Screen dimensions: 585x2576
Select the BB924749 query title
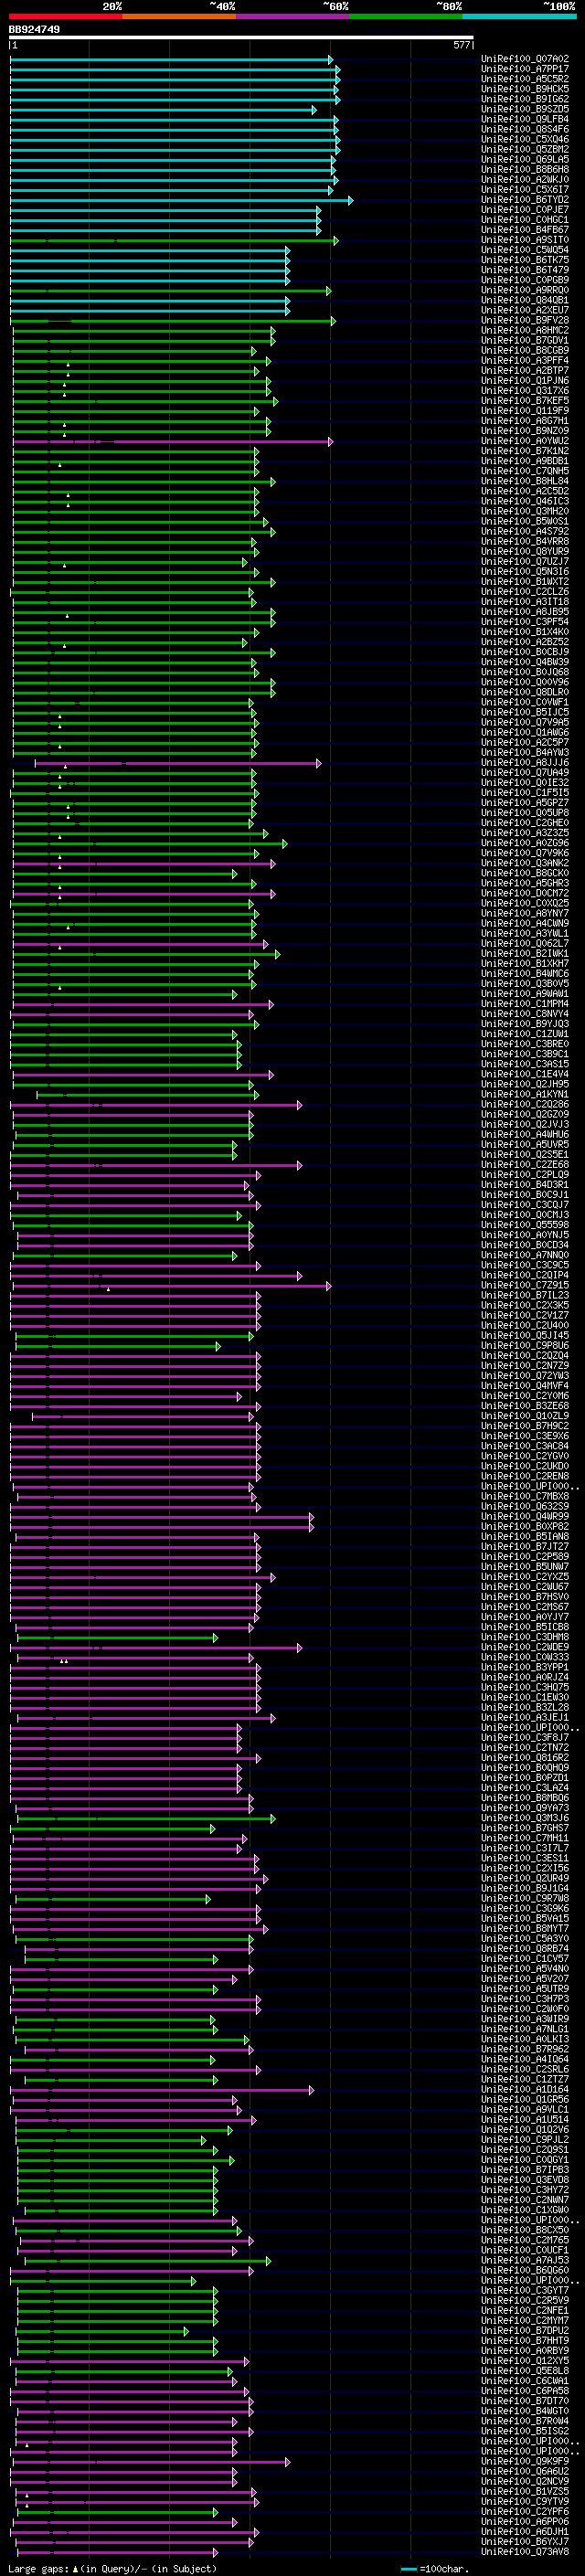point(34,30)
